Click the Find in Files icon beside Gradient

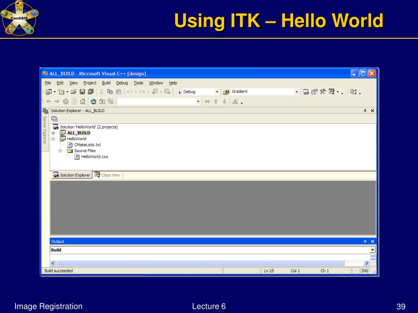(x=226, y=92)
